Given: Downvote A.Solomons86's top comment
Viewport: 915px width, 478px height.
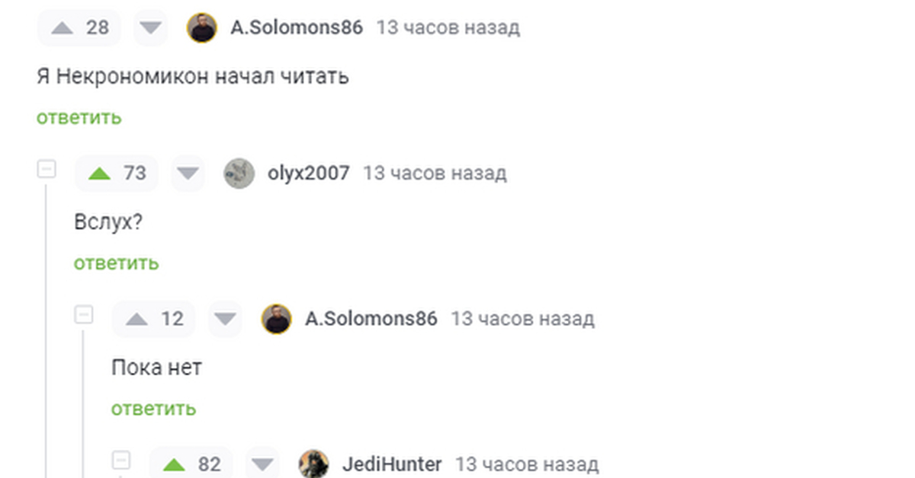Looking at the screenshot, I should 150,28.
